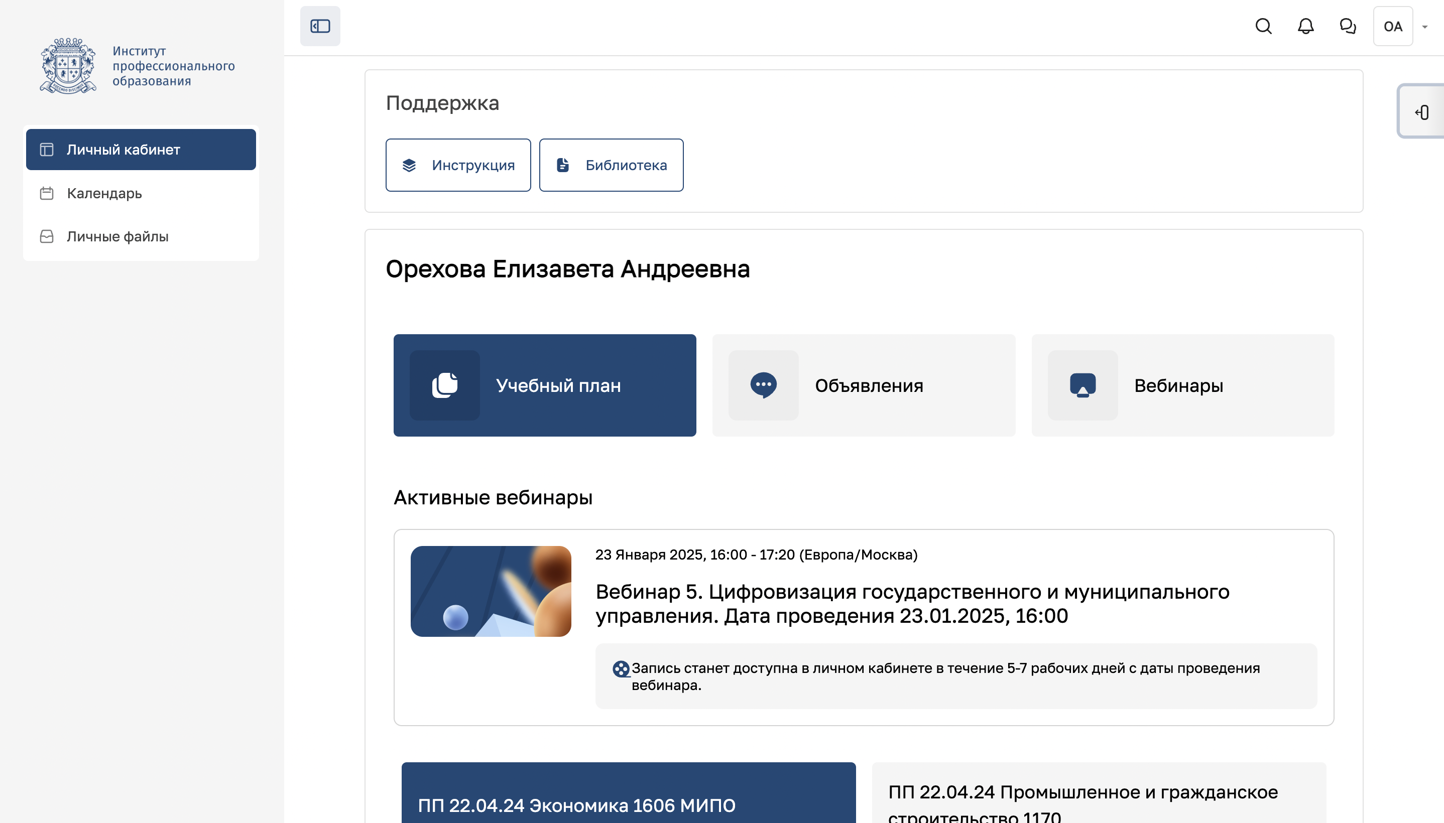Select the Учебный план tab
Screen dimensions: 1444x823
[544, 385]
